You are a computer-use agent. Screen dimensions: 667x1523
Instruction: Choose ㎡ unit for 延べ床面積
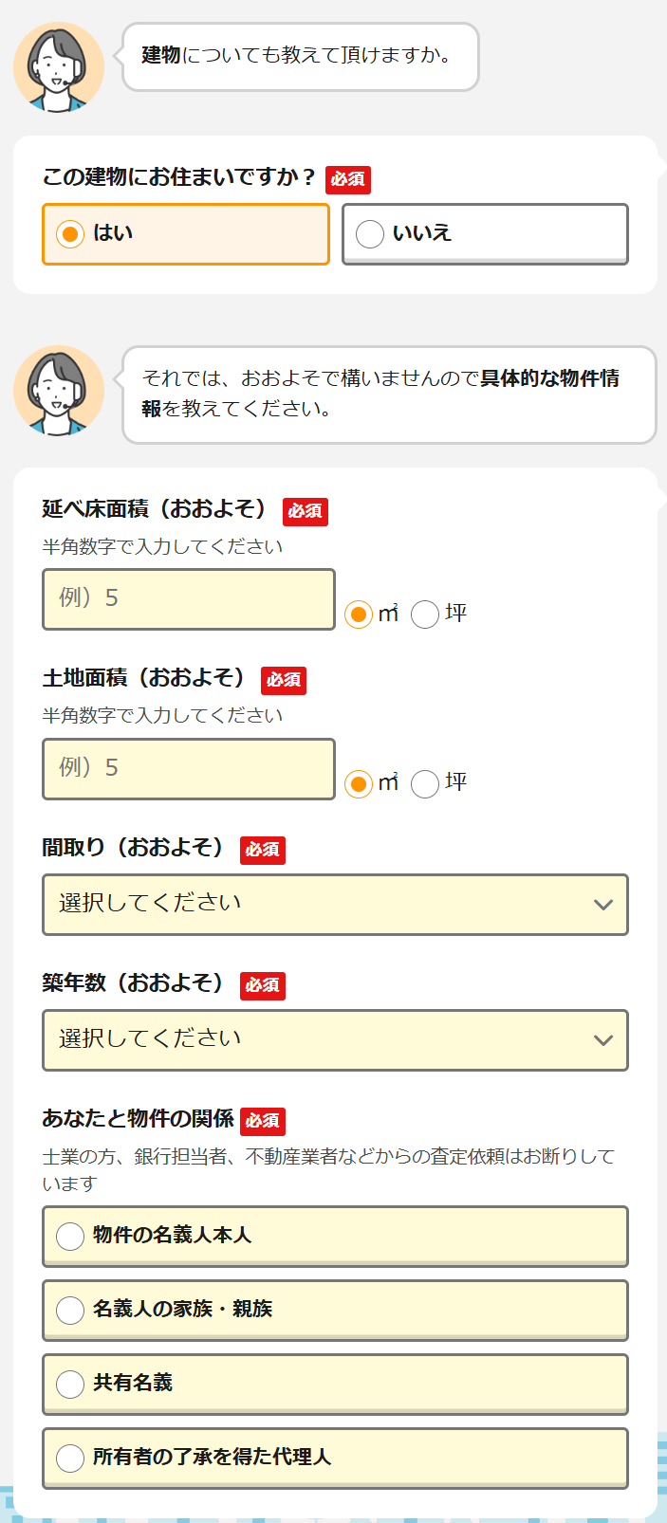(x=359, y=615)
